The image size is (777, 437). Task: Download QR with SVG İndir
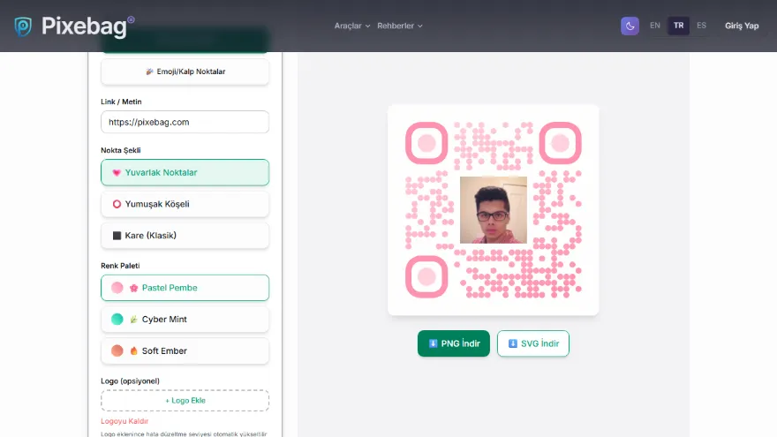click(533, 343)
